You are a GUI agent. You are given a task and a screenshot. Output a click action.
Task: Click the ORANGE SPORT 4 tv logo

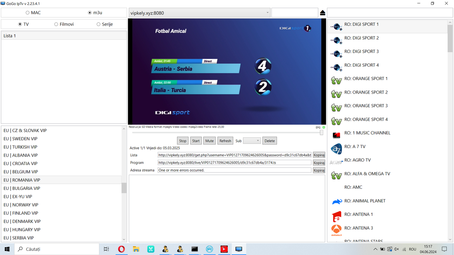tap(336, 121)
